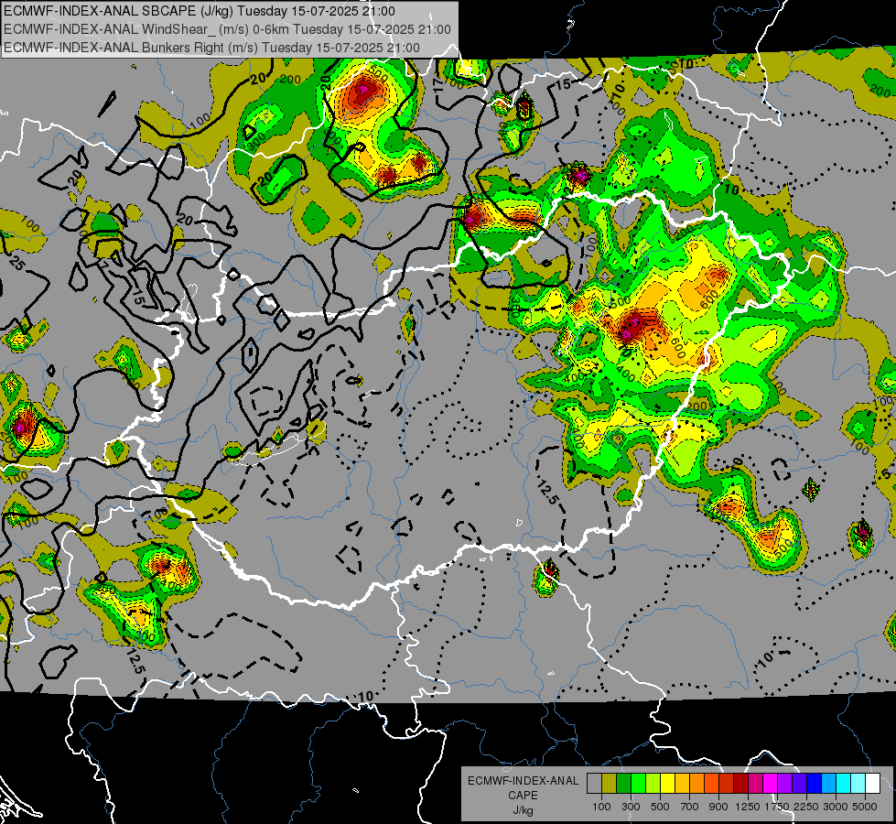Screen dimensions: 896x824
Task: Click the dark red legend swatch
Action: (741, 783)
